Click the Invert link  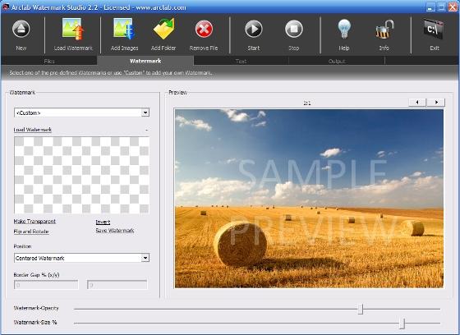(x=103, y=222)
